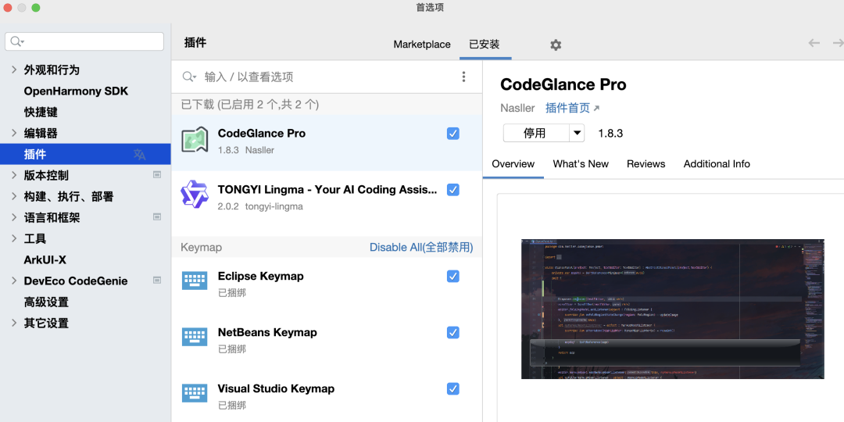Viewport: 844px width, 422px height.
Task: Click the project-level icon beside DevEco CodeGenie
Action: point(157,280)
